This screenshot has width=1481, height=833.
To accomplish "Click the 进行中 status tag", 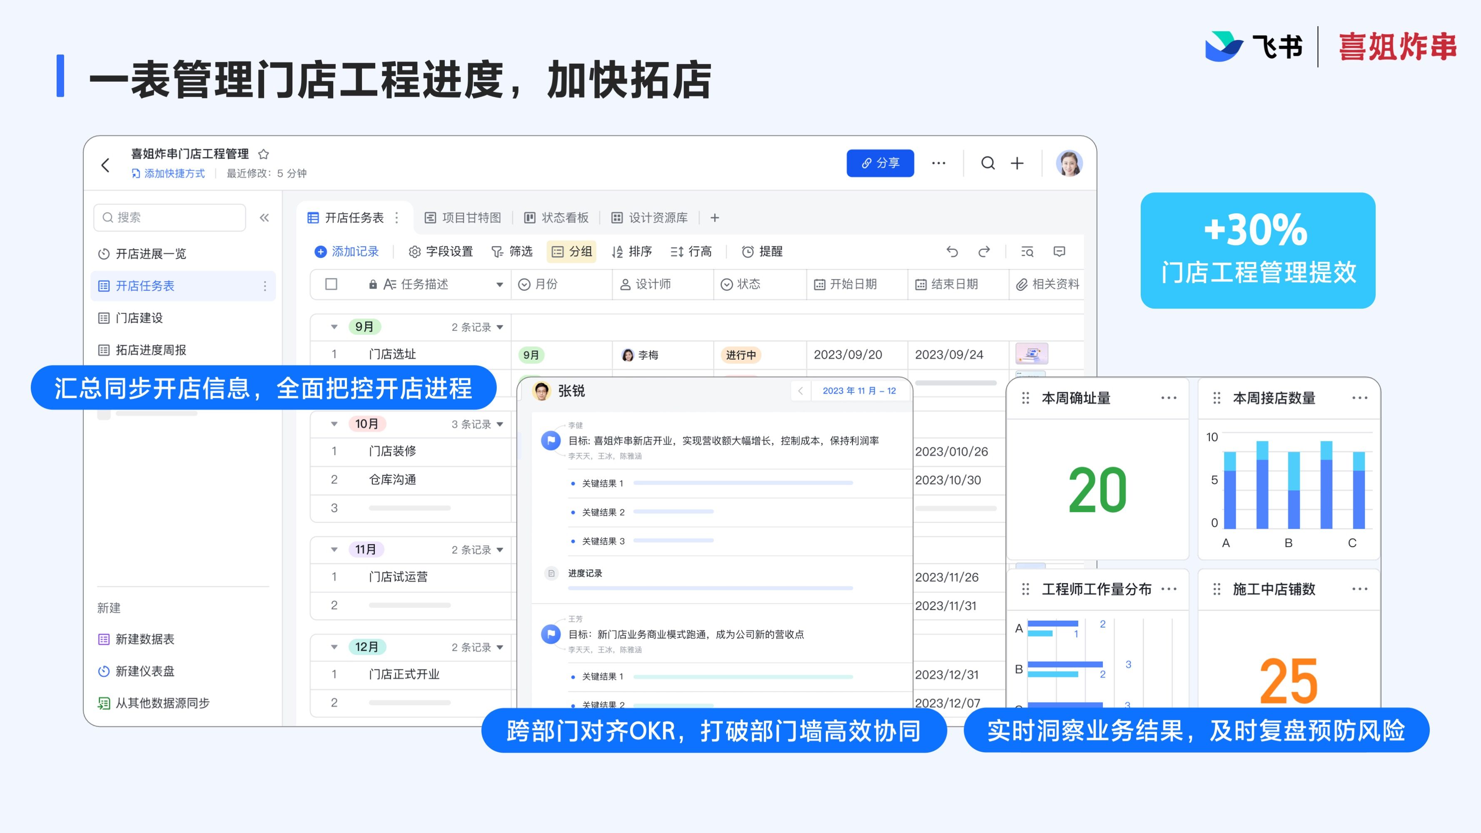I will (741, 355).
